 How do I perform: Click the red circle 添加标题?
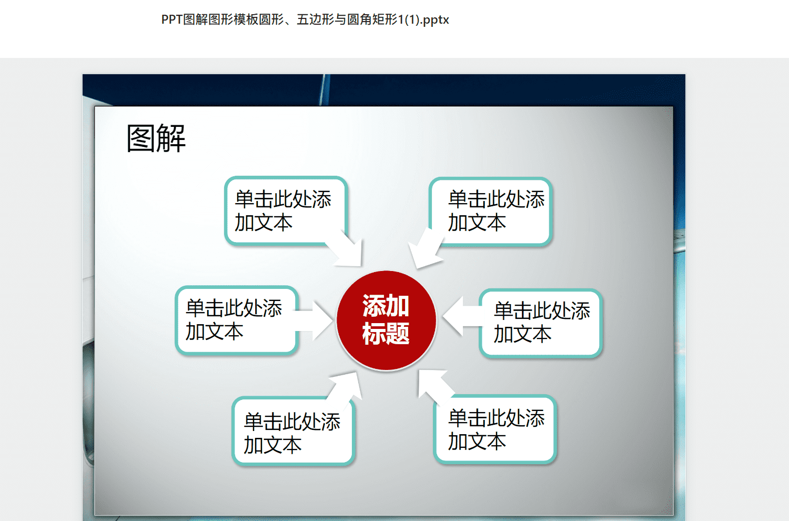click(x=387, y=320)
